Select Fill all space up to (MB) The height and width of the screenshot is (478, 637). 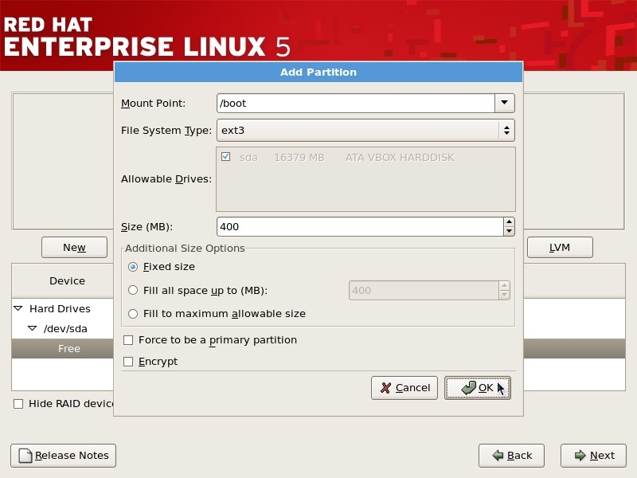133,290
